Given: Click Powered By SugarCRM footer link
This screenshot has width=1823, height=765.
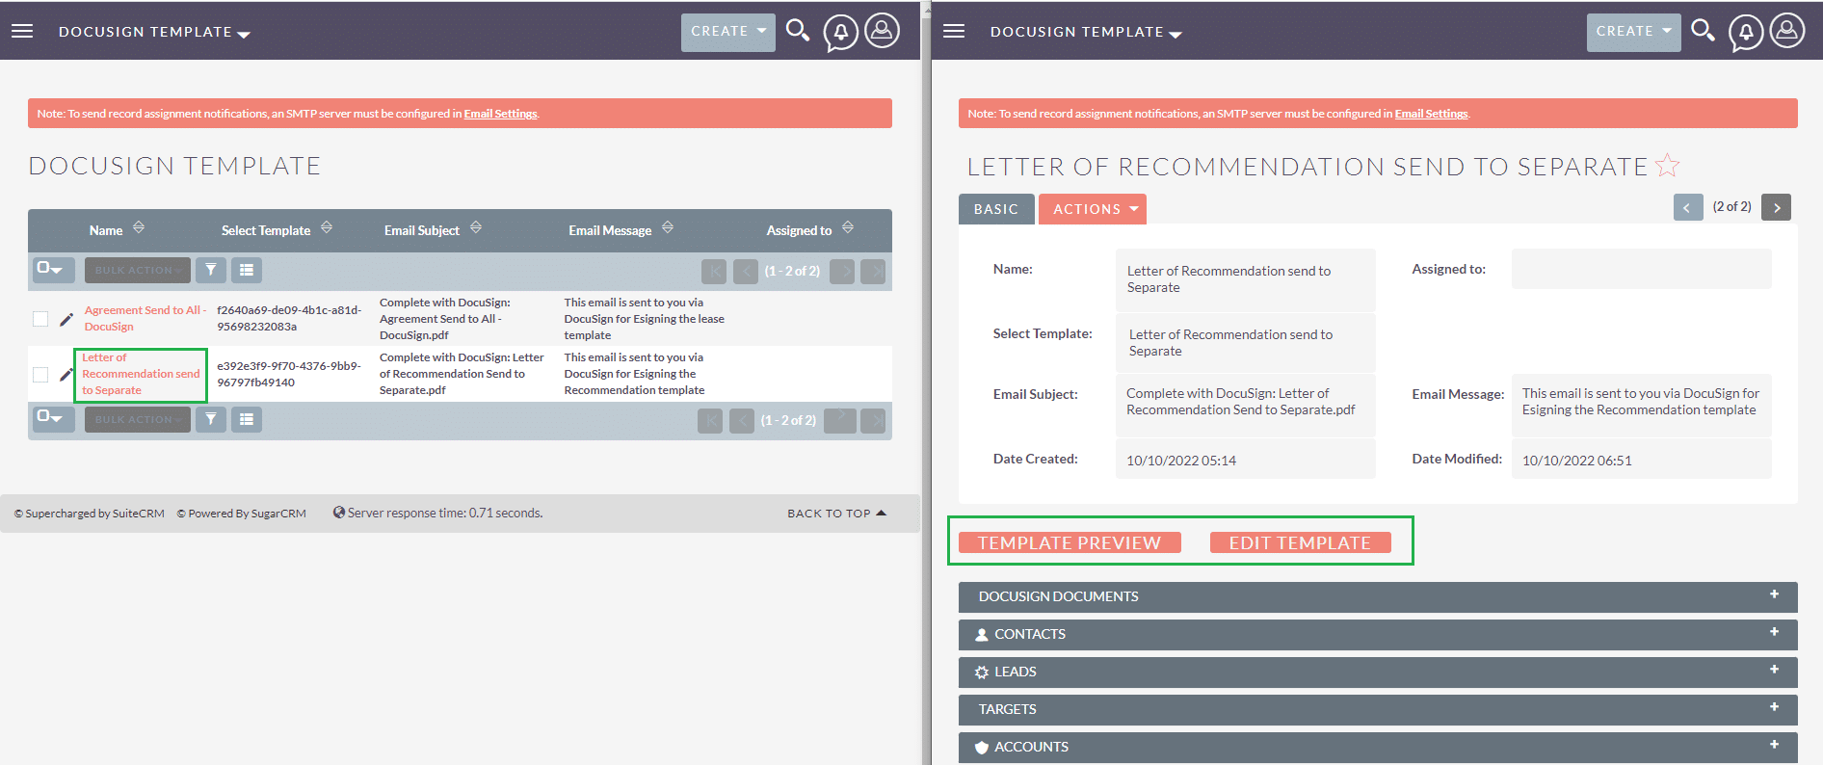Looking at the screenshot, I should 242,514.
